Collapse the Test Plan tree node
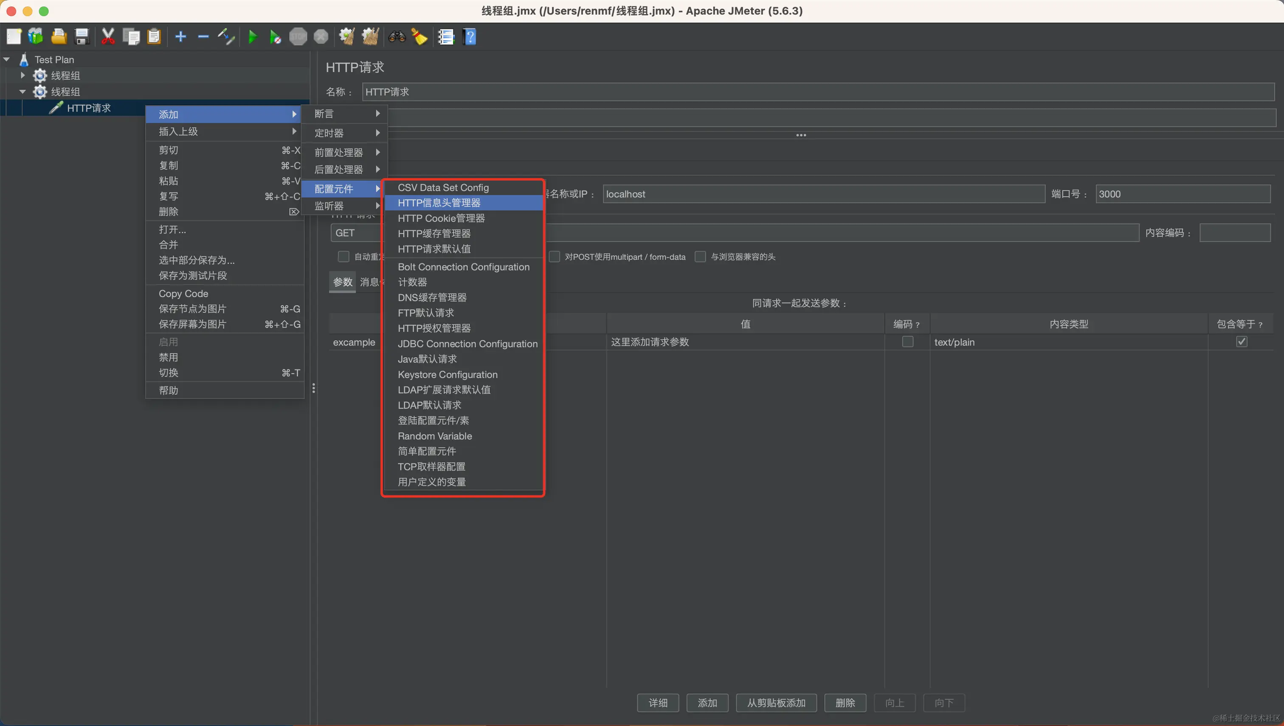The width and height of the screenshot is (1284, 726). [6, 59]
